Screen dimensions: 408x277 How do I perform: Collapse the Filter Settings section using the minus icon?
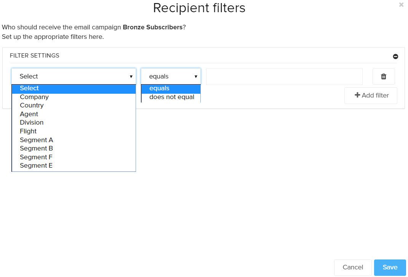click(395, 56)
